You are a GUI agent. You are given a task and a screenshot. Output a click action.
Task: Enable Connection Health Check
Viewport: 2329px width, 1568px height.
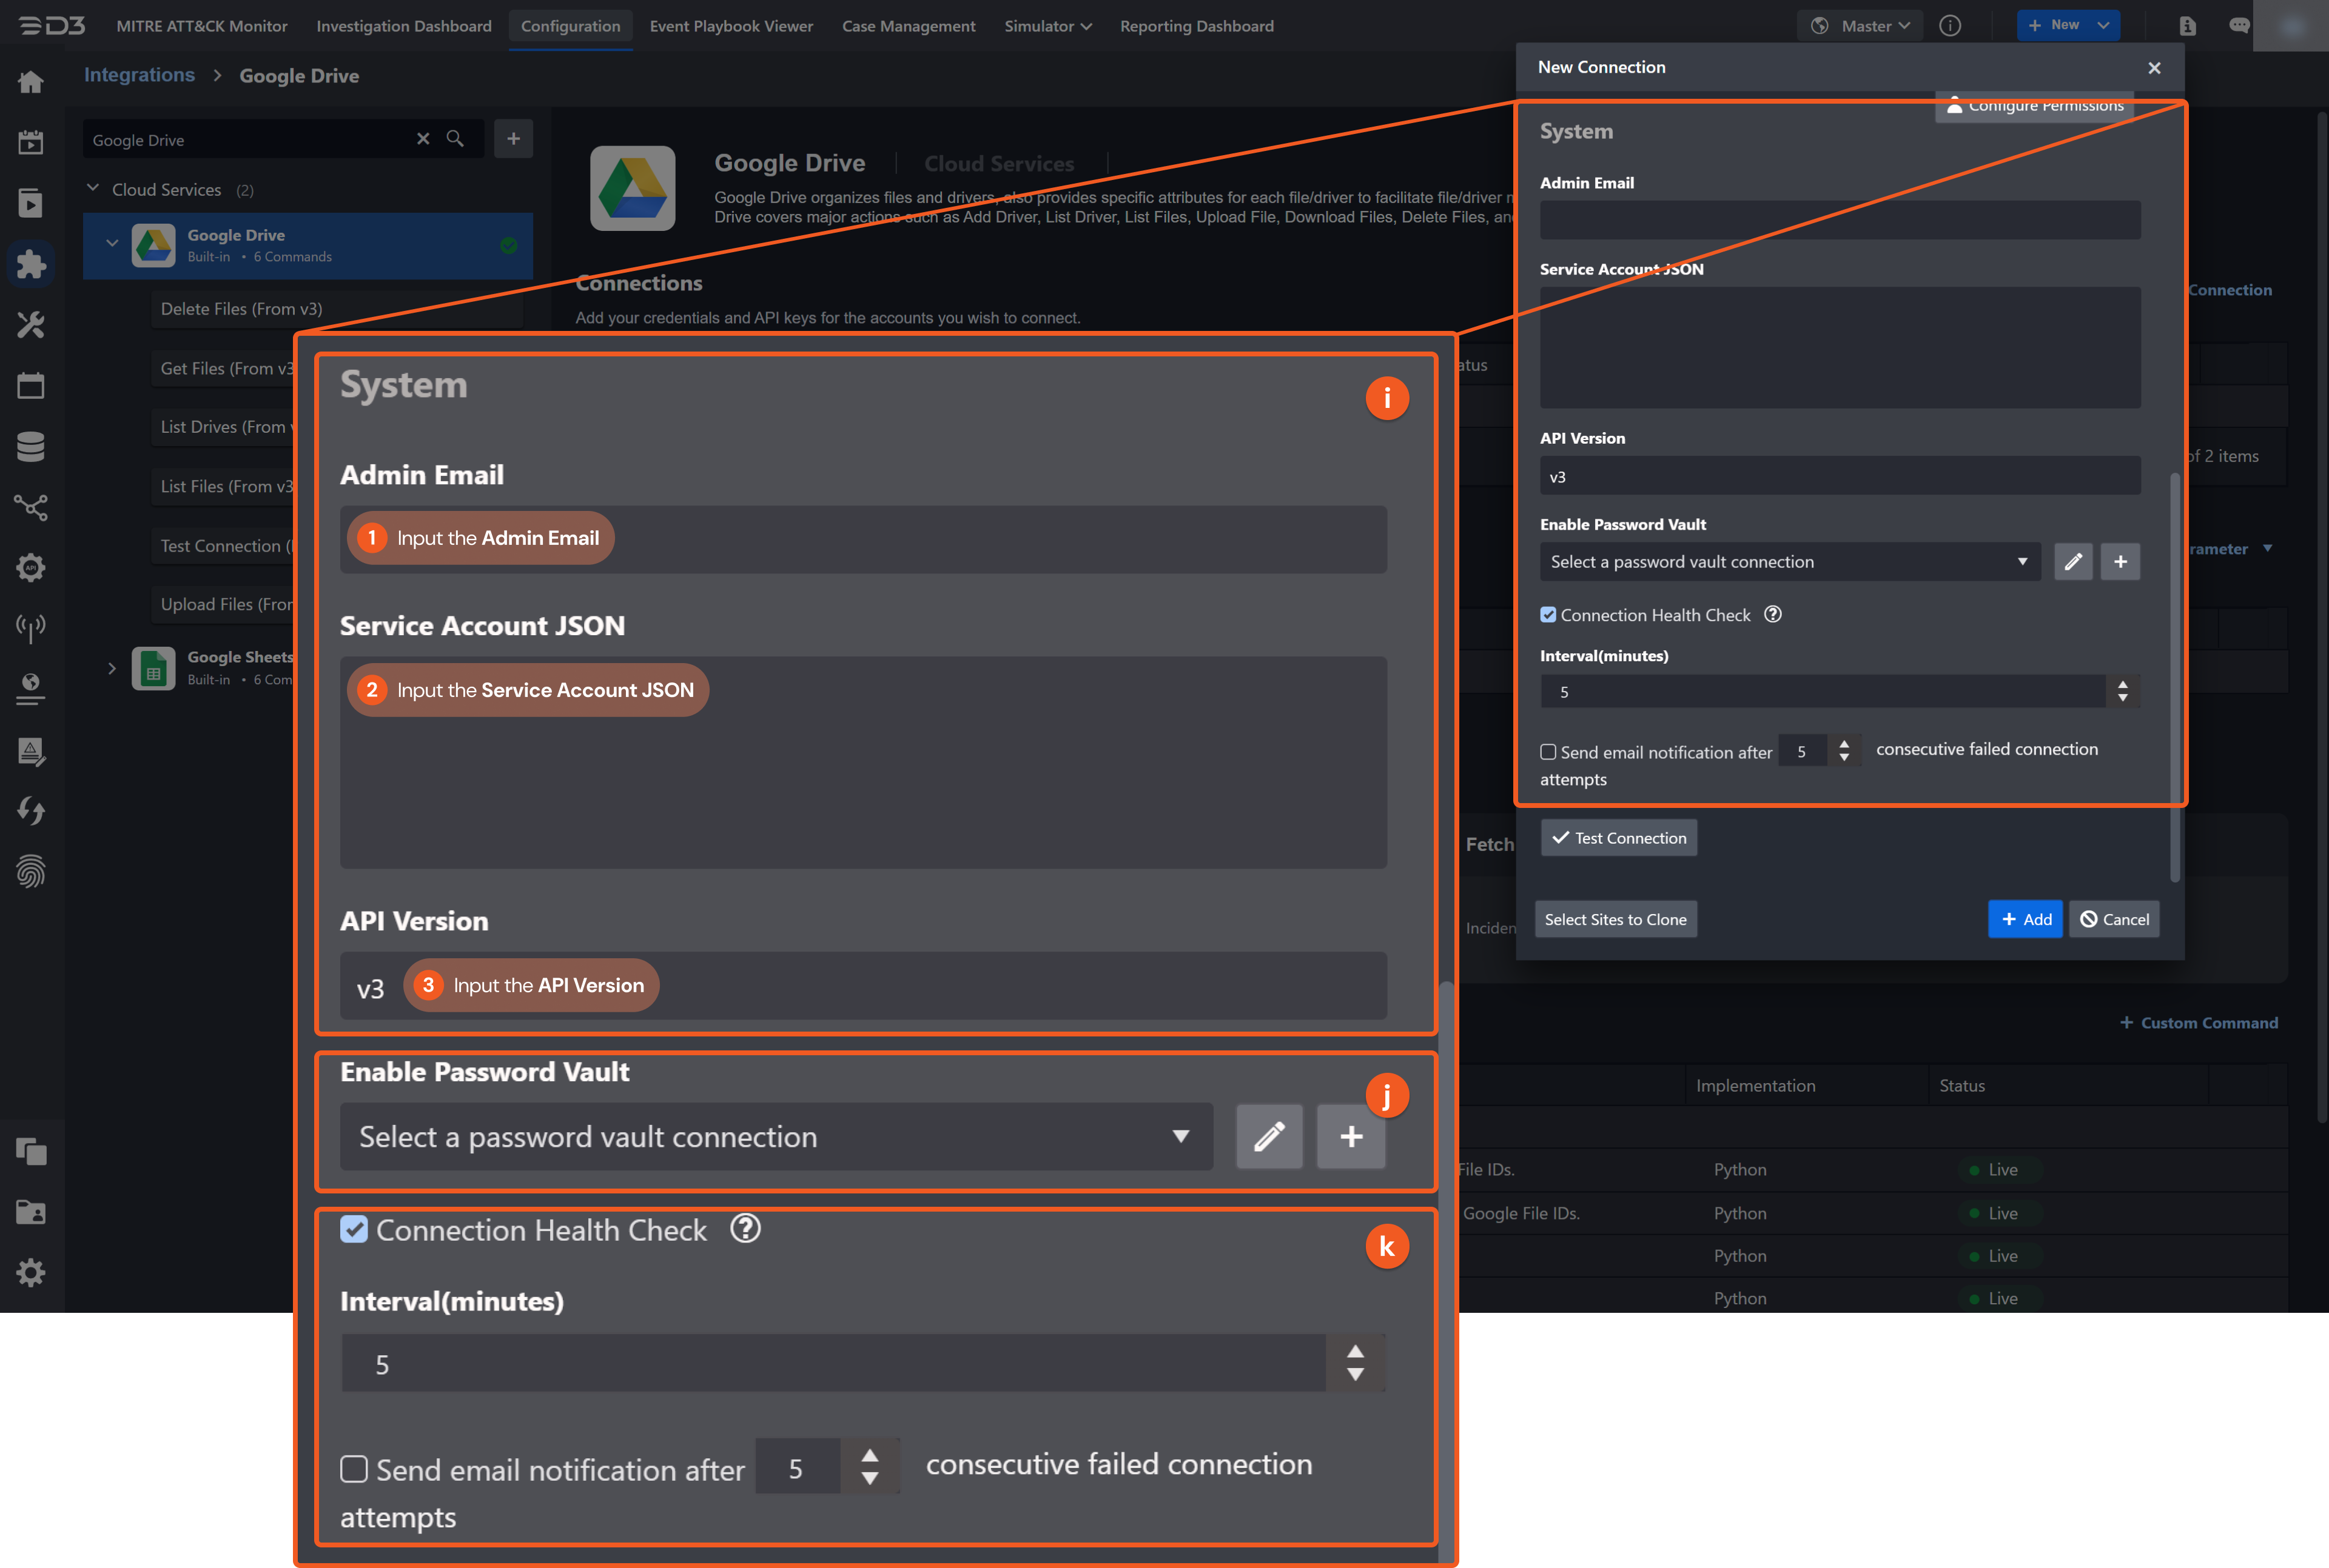pyautogui.click(x=354, y=1230)
